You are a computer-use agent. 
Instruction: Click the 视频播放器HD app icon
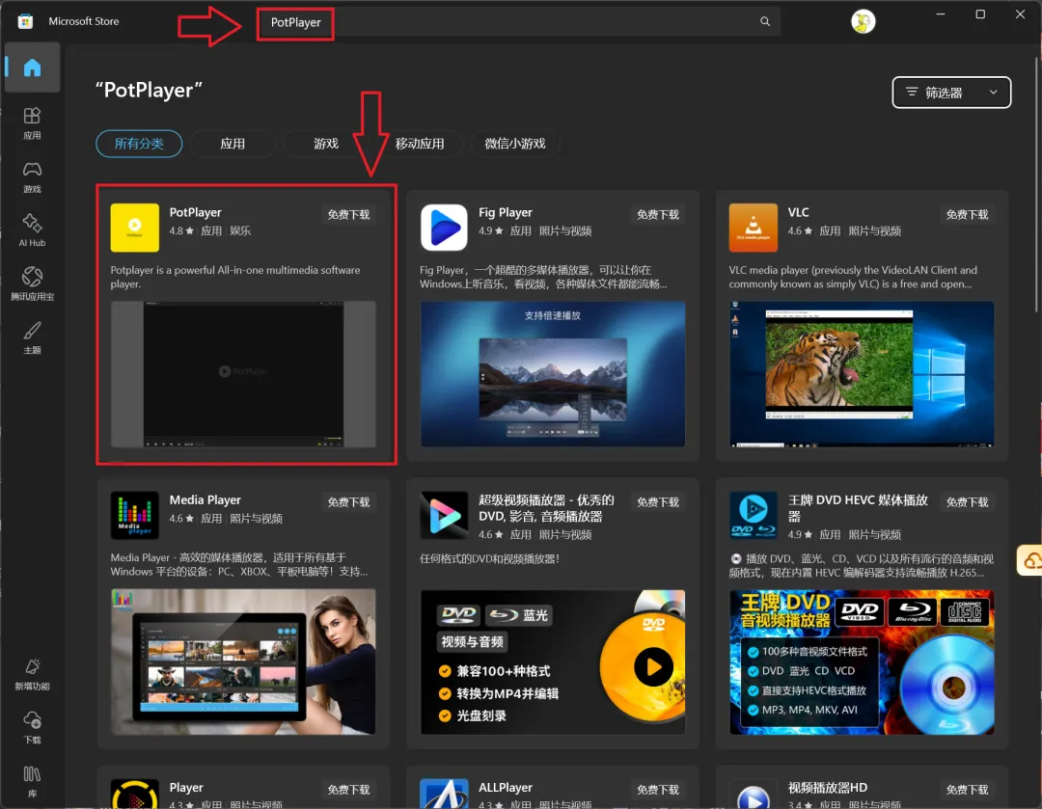pos(753,794)
